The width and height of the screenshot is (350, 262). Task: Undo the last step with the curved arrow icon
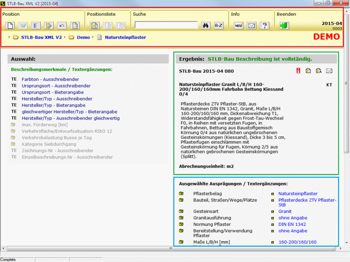click(x=62, y=26)
